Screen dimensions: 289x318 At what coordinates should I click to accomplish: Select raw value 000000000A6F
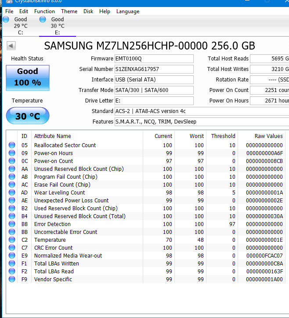pos(264,153)
